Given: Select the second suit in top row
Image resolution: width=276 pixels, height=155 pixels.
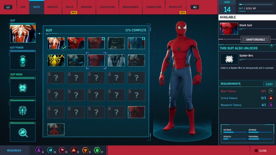Looking at the screenshot, I should click(76, 43).
